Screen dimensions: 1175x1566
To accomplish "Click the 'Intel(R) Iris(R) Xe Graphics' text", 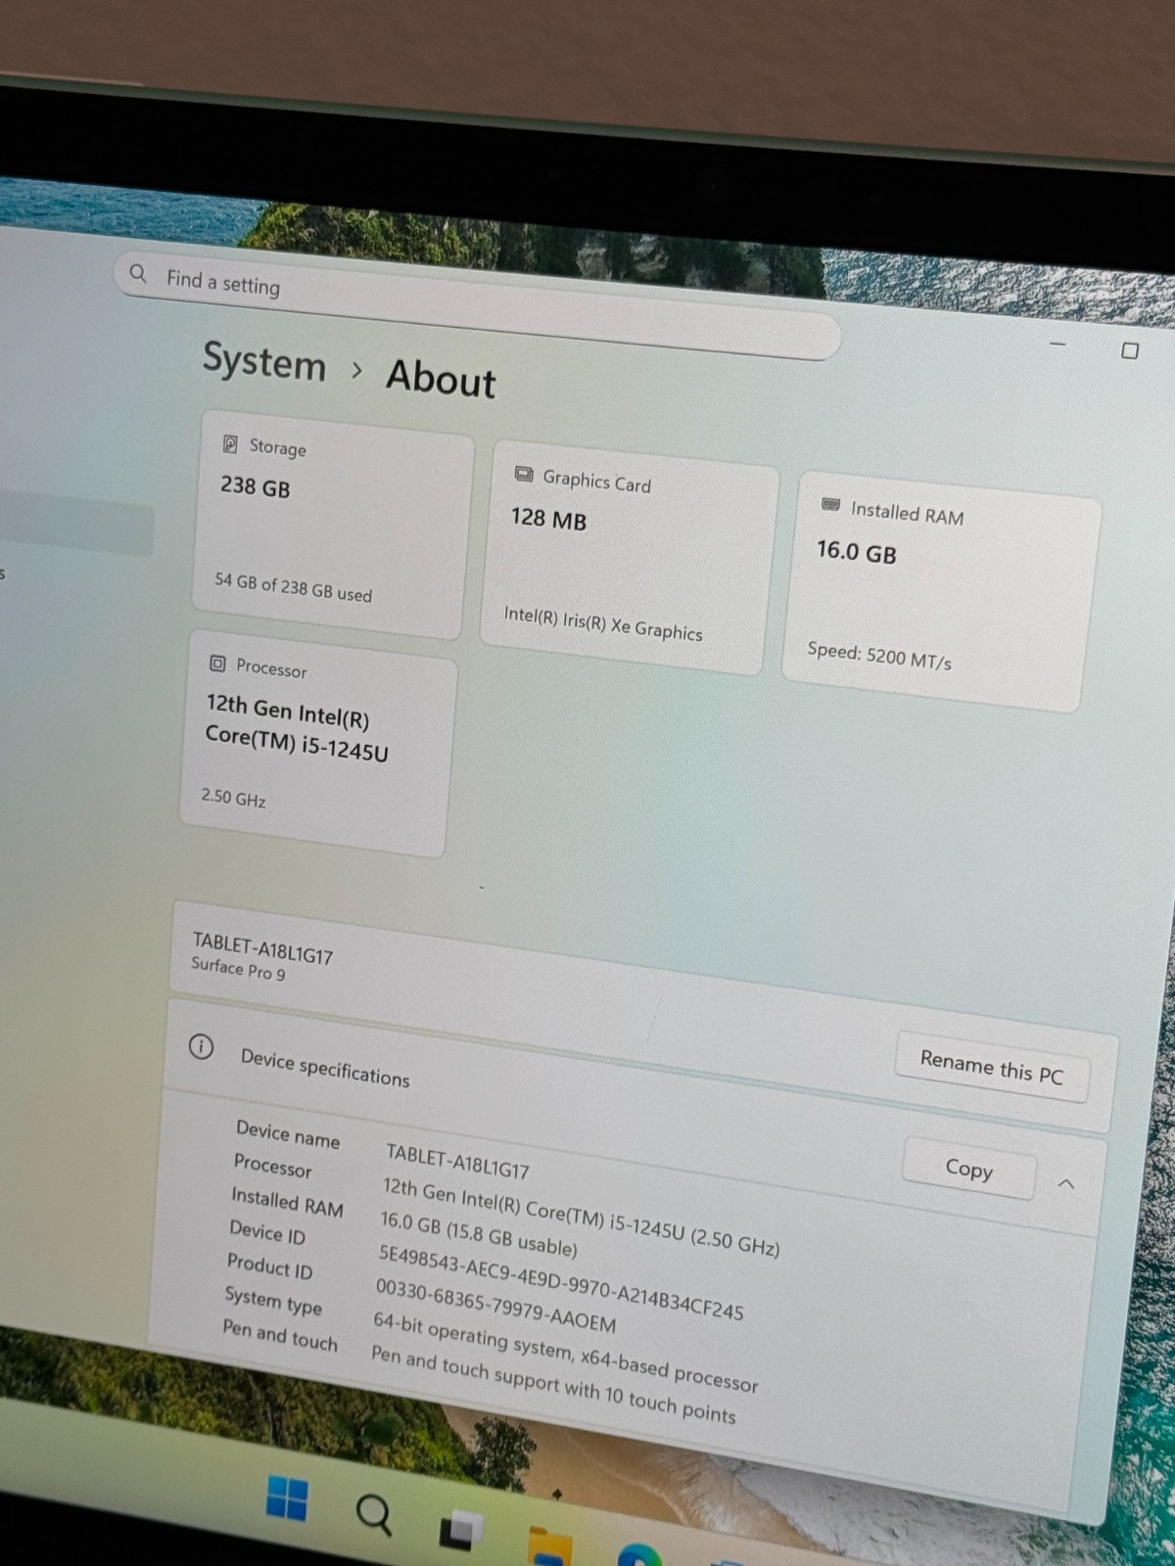I will (x=603, y=623).
